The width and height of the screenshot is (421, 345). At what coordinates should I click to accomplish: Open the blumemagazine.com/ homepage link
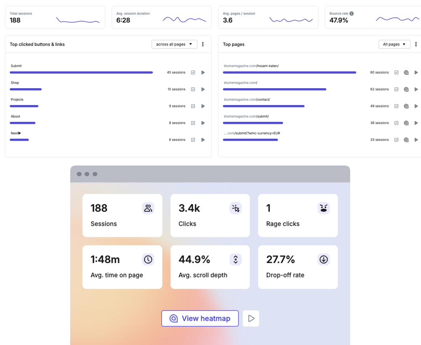pyautogui.click(x=240, y=83)
